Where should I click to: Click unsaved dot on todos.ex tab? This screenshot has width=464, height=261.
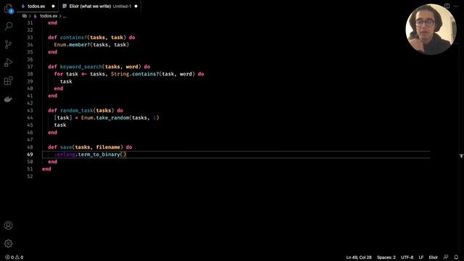coord(53,7)
